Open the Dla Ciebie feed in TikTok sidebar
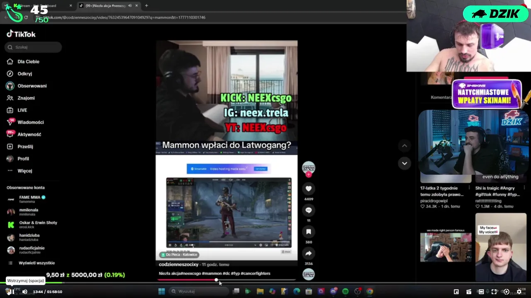 tap(23, 61)
